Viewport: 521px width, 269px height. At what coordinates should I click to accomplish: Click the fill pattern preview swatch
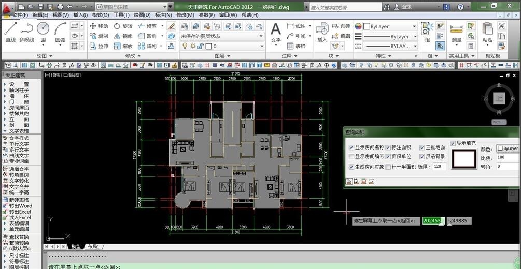coord(464,159)
